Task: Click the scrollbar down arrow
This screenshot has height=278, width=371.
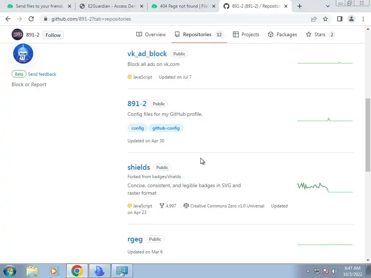Action: (x=368, y=260)
